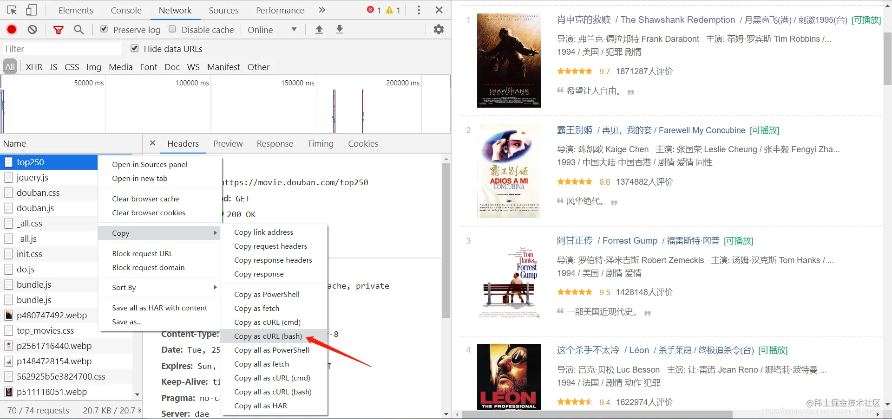
Task: Choose Copy as cURL (bash)
Action: tap(274, 336)
